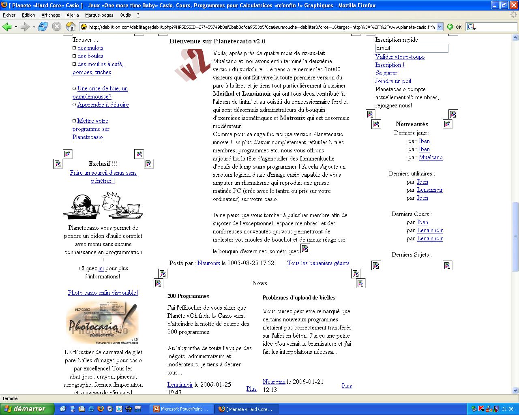Launch Internet Explorer from Quick Launch

[x=91, y=409]
